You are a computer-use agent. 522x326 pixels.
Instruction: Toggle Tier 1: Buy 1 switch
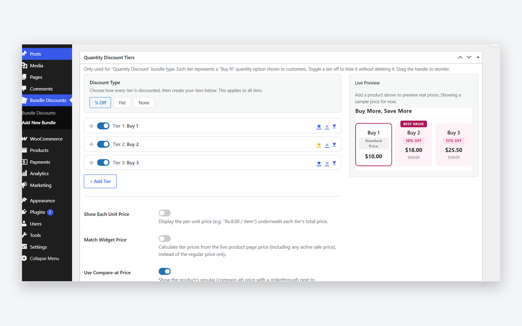(x=103, y=126)
